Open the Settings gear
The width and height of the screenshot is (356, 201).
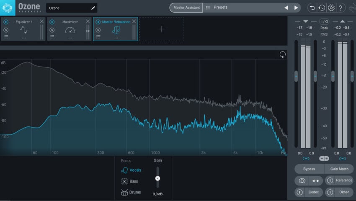pyautogui.click(x=331, y=8)
